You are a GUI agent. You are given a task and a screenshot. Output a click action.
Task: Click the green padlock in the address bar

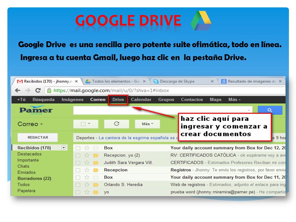[49, 90]
